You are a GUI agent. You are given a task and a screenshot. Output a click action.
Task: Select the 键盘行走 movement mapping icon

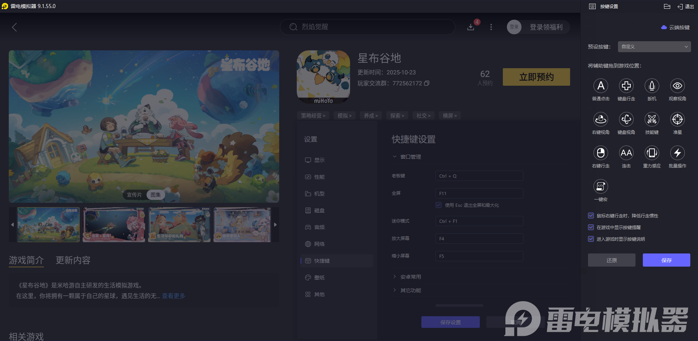click(x=626, y=86)
